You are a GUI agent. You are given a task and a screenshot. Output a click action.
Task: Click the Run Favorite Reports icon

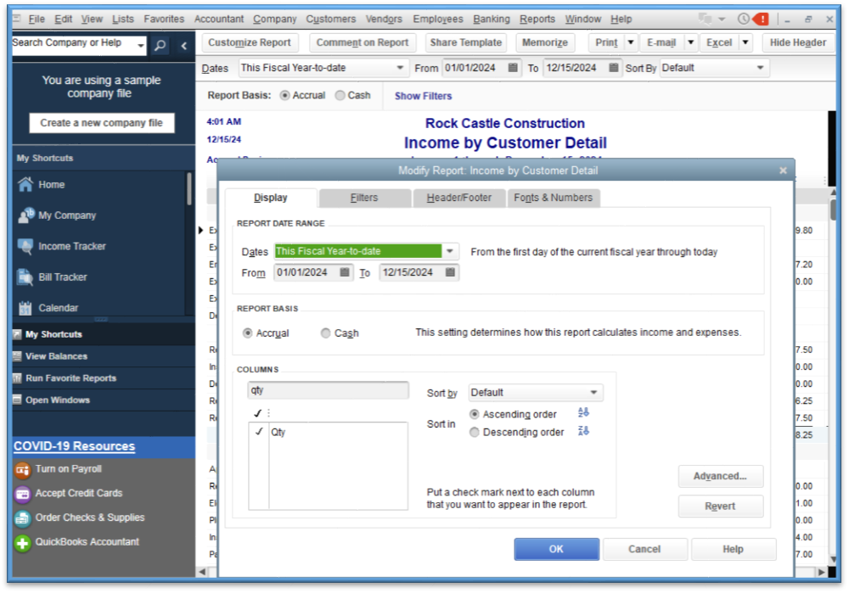(x=17, y=378)
